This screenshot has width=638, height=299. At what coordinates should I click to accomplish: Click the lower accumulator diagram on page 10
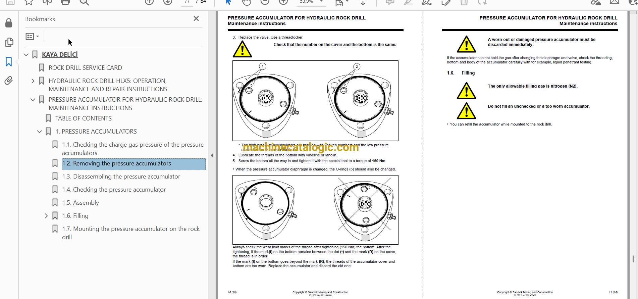click(315, 210)
